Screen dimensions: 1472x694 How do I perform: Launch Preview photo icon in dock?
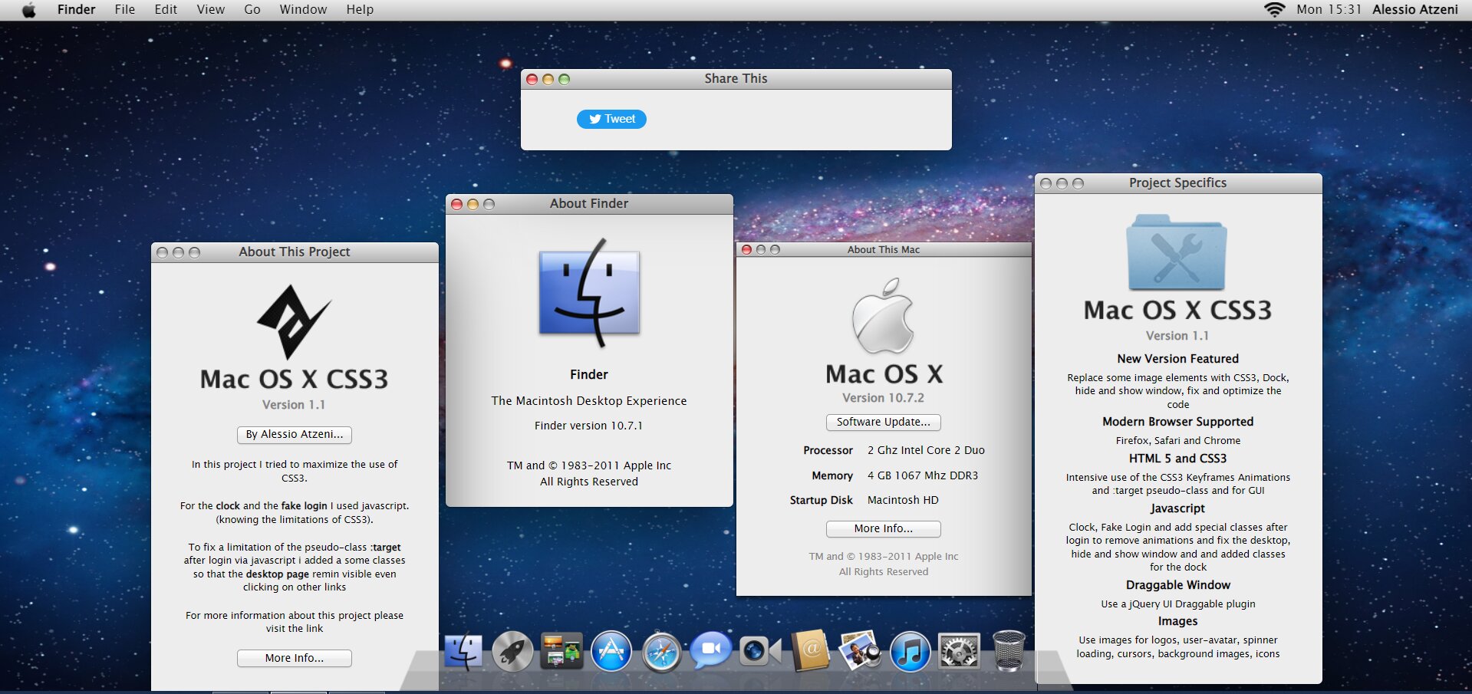pos(860,650)
